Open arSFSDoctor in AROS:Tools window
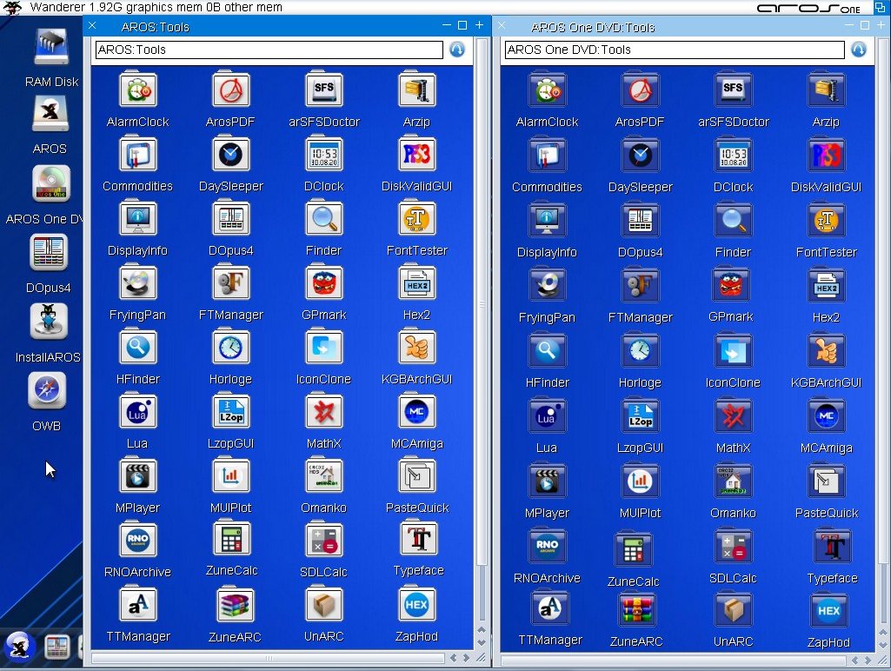This screenshot has height=671, width=891. click(x=324, y=90)
